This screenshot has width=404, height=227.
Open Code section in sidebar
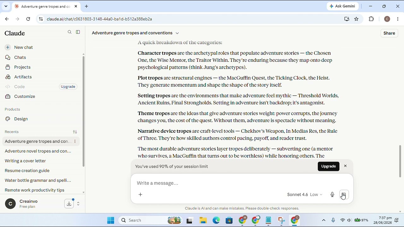pos(19,87)
